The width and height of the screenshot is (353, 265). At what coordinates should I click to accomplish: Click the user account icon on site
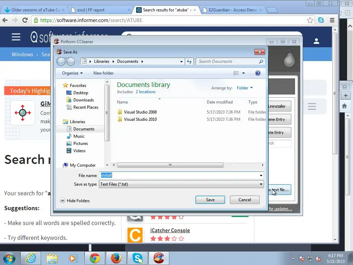(316, 41)
